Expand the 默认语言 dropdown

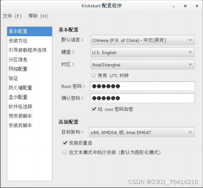(x=142, y=40)
